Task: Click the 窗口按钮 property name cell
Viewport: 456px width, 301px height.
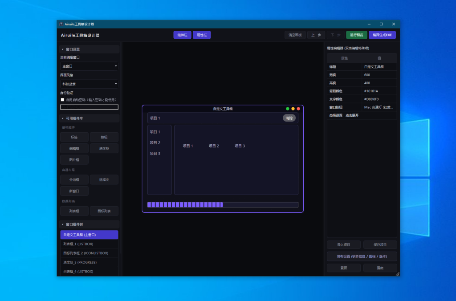Action: tap(345, 107)
